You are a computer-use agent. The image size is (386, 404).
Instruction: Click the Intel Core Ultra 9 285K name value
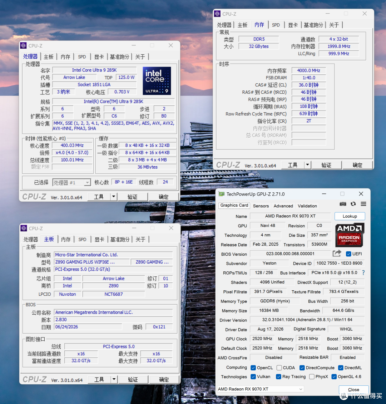pos(94,70)
